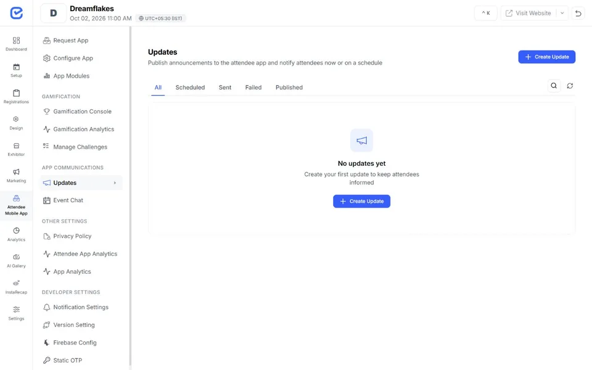This screenshot has width=592, height=370.
Task: Open the InstaRecap icon
Action: pos(16,283)
